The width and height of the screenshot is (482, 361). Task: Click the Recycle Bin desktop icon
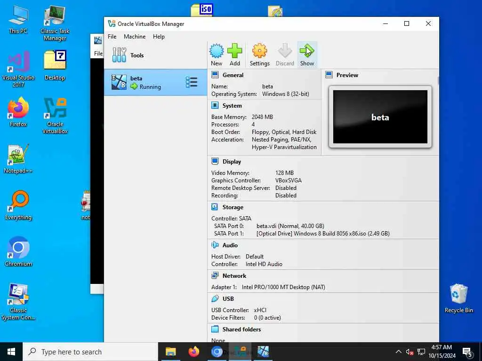tap(458, 298)
